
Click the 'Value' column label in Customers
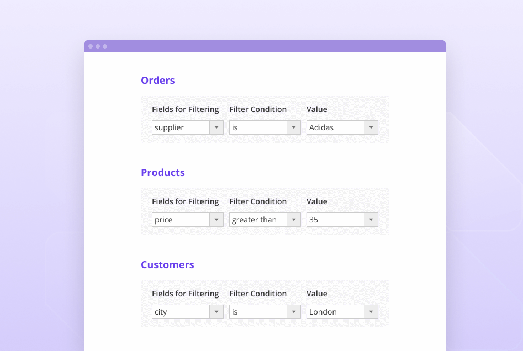(316, 294)
